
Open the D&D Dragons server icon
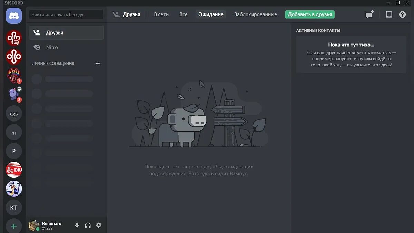pos(14,170)
